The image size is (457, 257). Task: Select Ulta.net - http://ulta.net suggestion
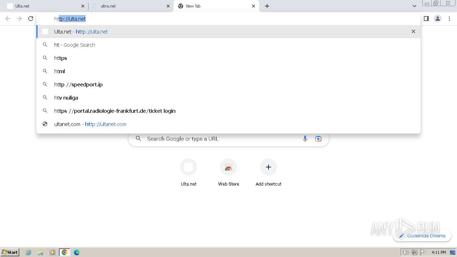click(228, 31)
